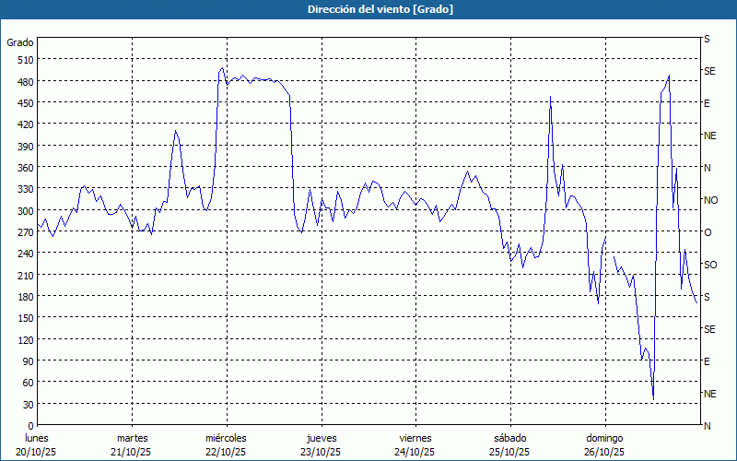The height and width of the screenshot is (461, 737).
Task: Select the martes day label
Action: [x=133, y=438]
